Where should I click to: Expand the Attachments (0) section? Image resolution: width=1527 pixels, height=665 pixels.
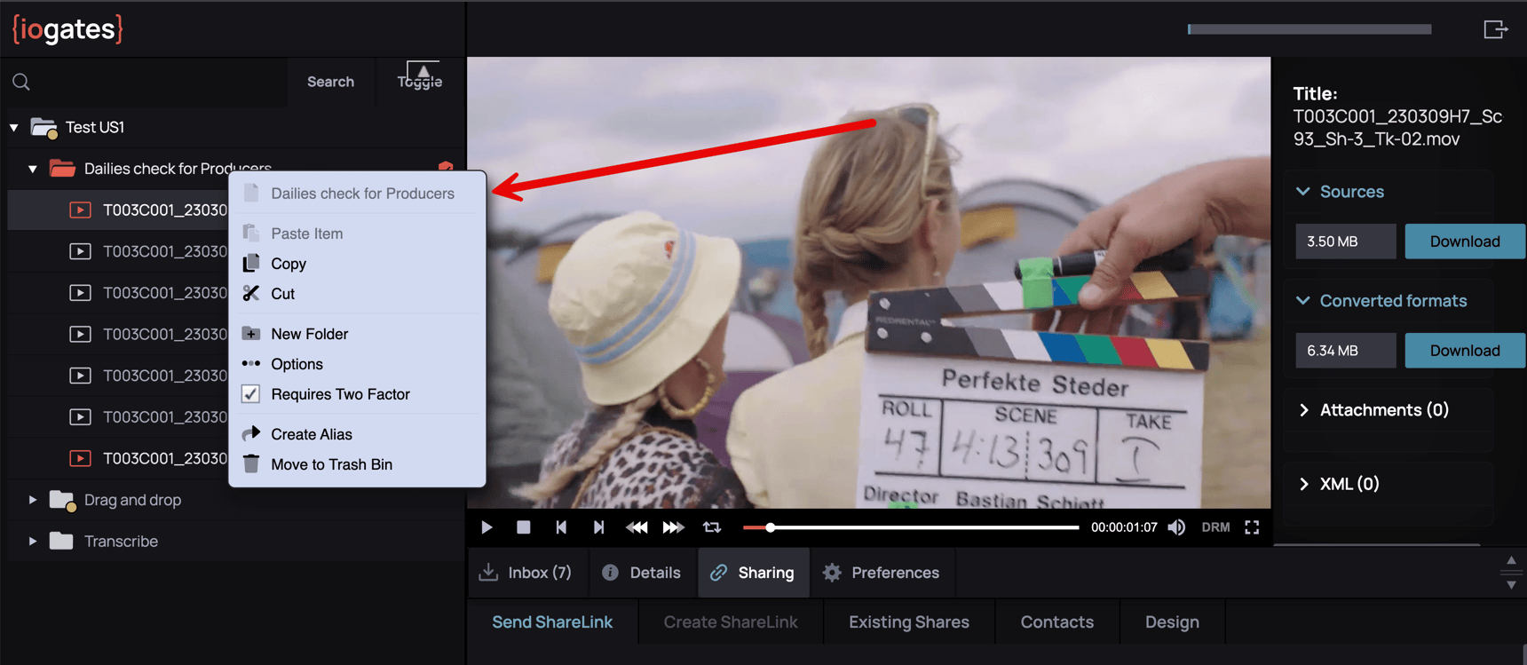pyautogui.click(x=1303, y=410)
